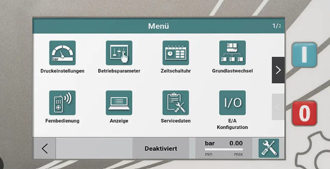Screen dimensions: 330x169
Task: Go back with bottom-left arrow
Action: click(x=45, y=149)
